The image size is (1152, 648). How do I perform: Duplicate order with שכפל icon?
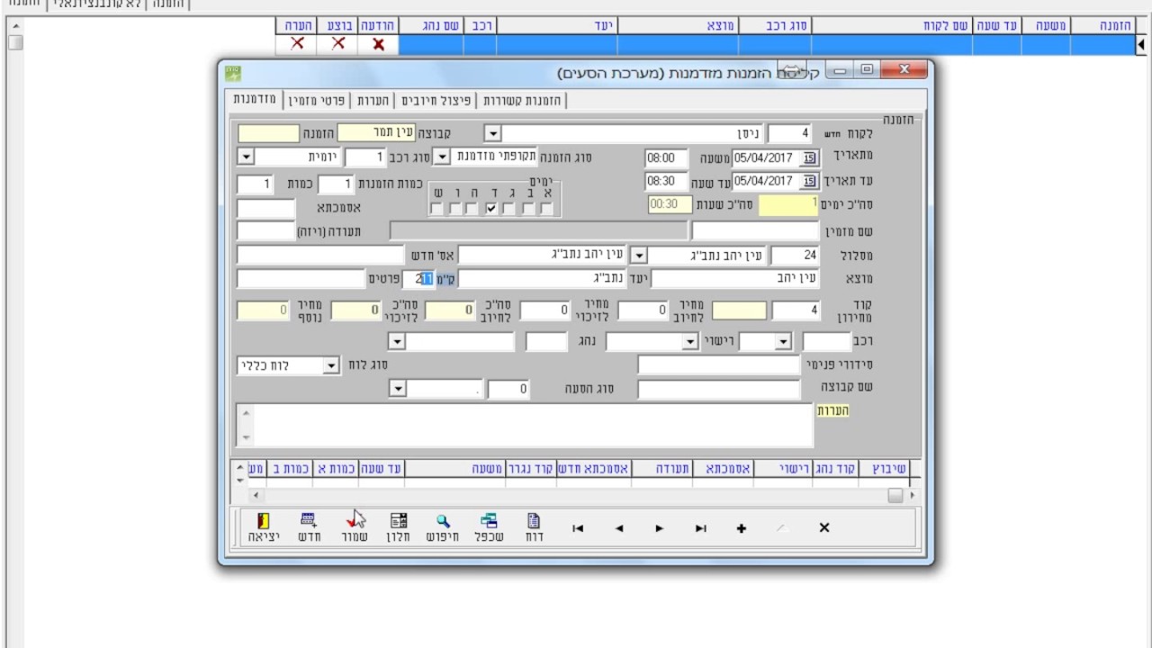tap(489, 527)
